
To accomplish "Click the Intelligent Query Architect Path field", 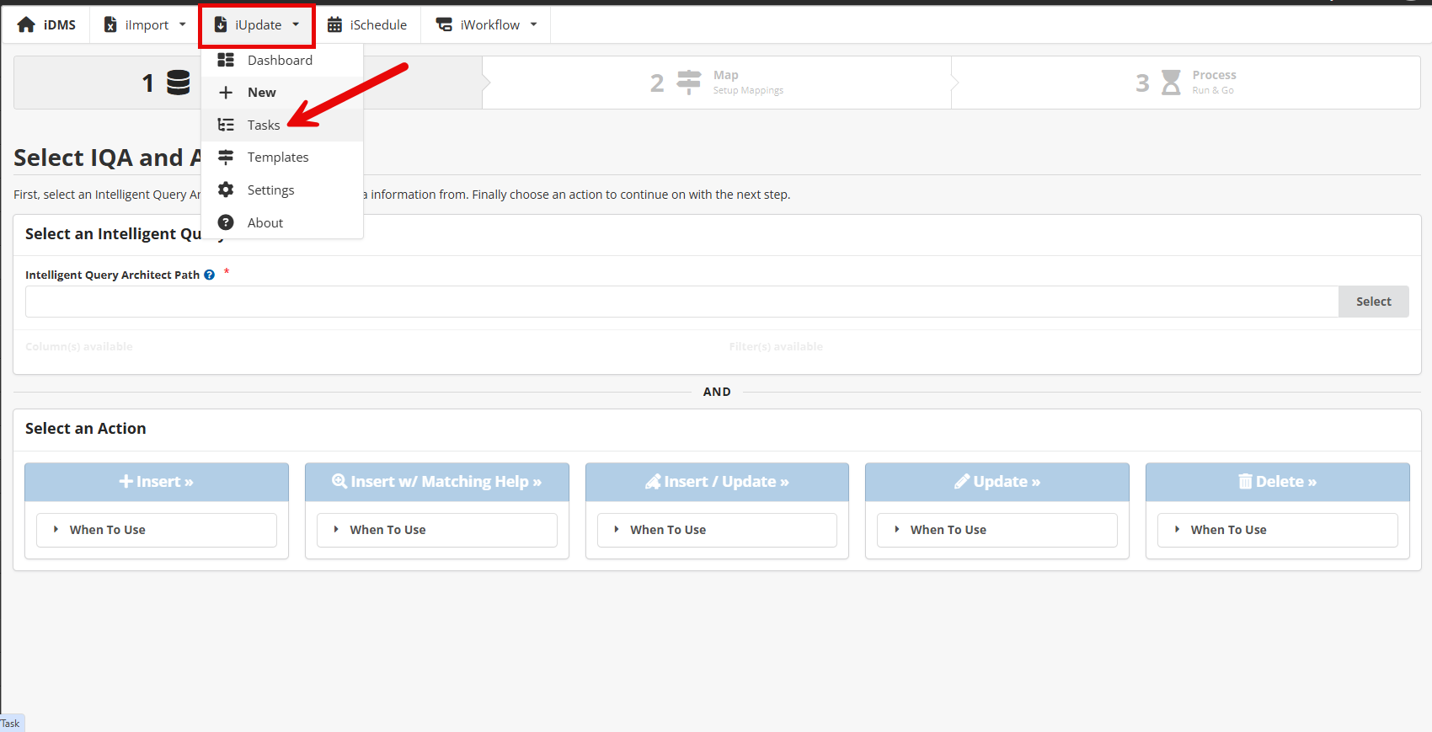I will point(681,302).
